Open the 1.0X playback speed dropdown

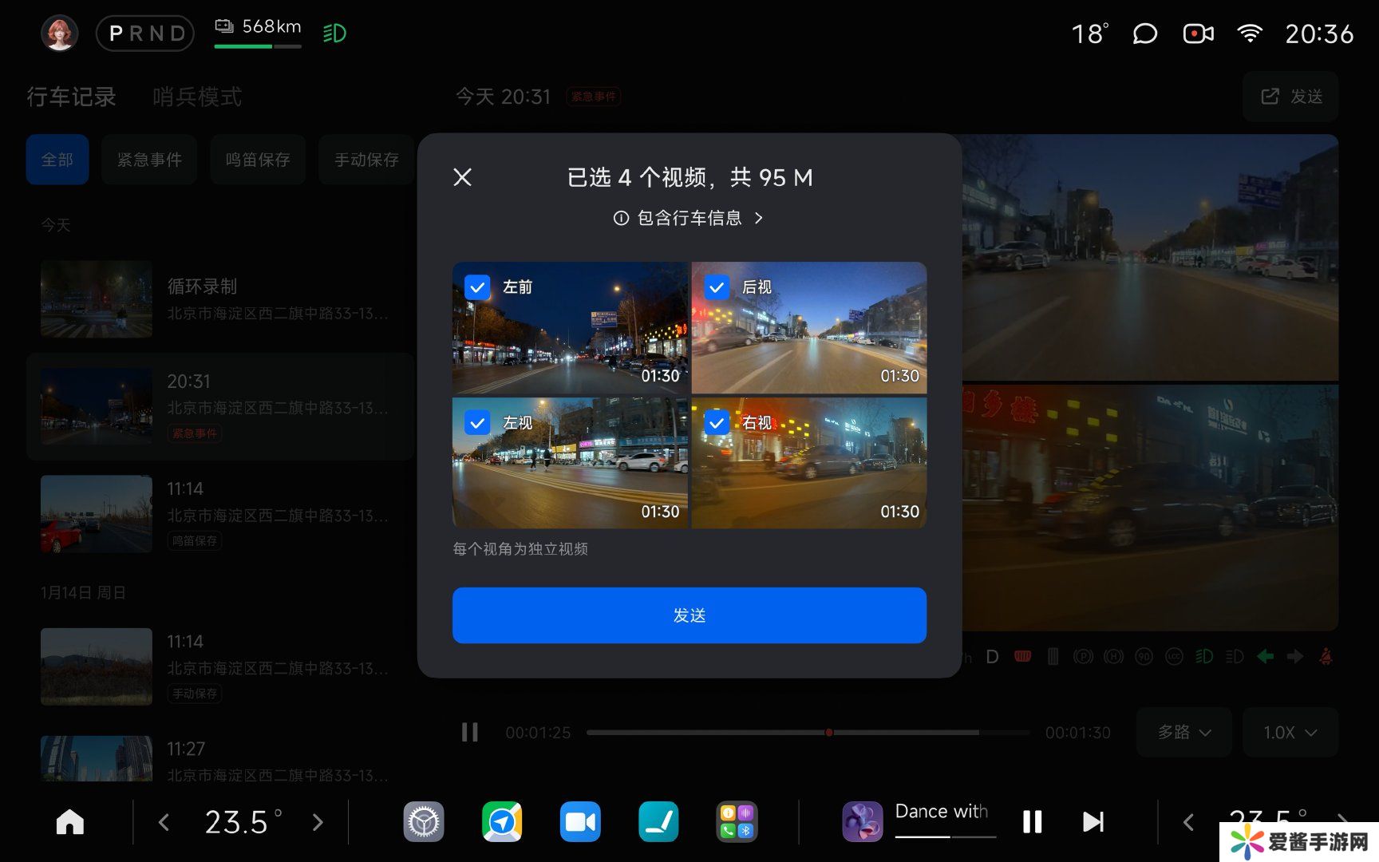[x=1290, y=732]
